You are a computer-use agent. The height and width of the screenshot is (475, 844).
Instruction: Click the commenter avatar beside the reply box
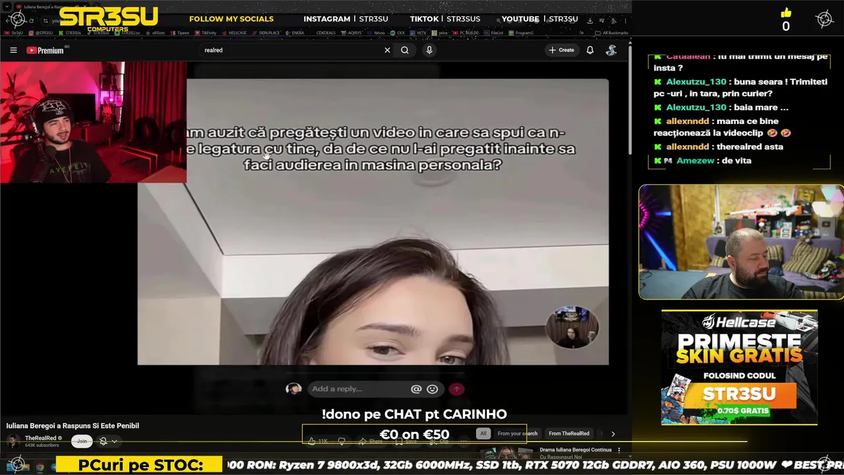pyautogui.click(x=293, y=389)
